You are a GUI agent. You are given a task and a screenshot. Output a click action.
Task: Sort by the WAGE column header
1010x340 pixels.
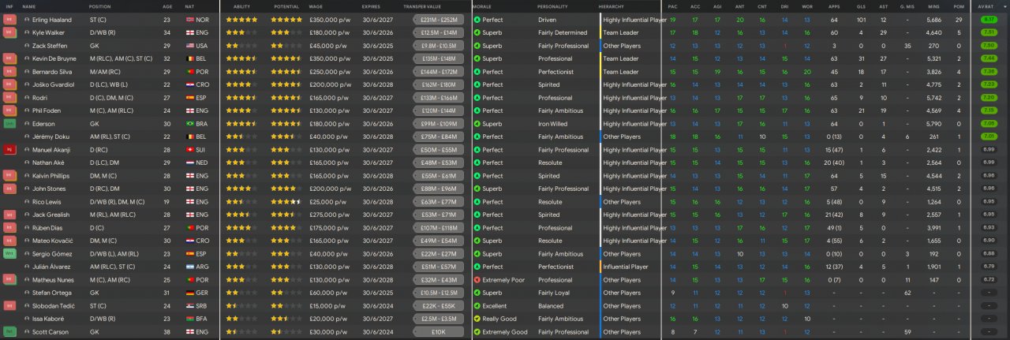317,6
